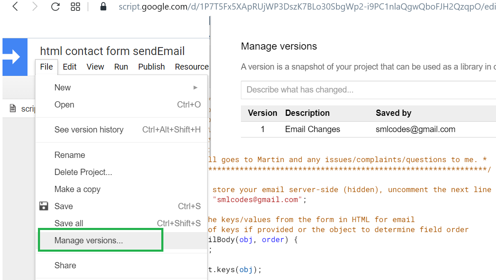This screenshot has height=280, width=496.
Task: Choose See version history
Action: 89,130
